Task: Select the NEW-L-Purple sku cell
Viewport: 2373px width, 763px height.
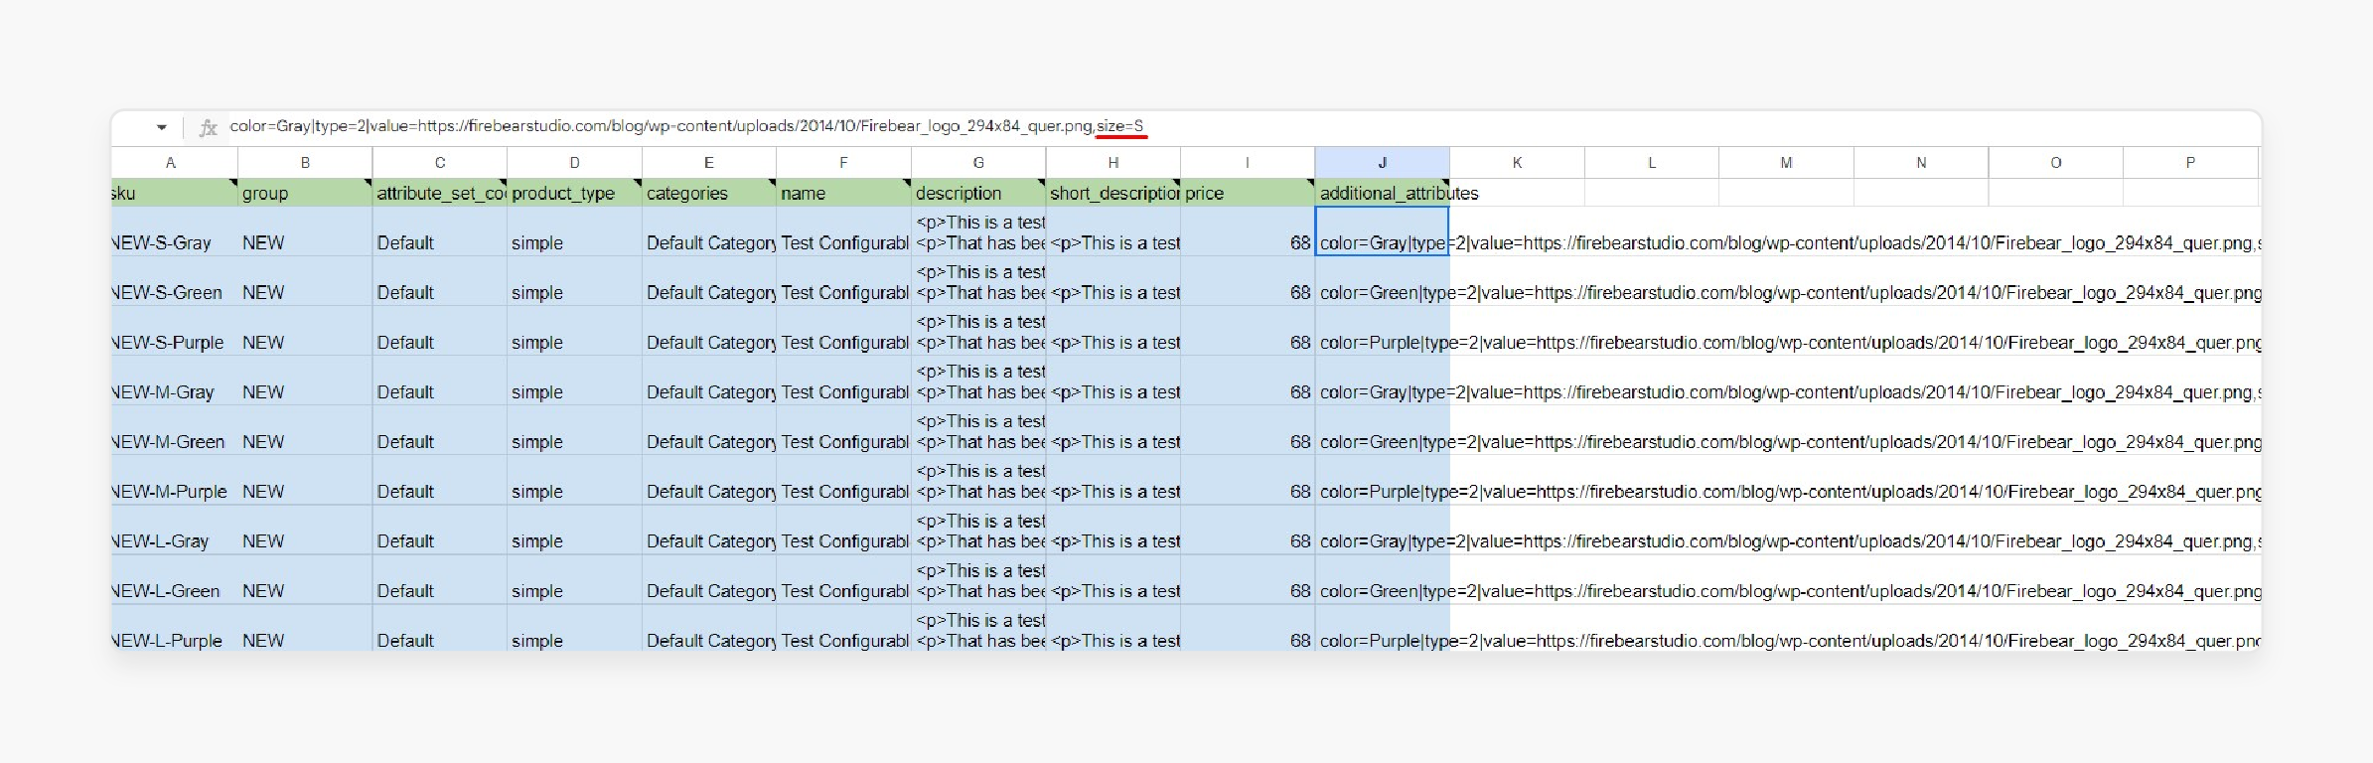Action: point(174,628)
